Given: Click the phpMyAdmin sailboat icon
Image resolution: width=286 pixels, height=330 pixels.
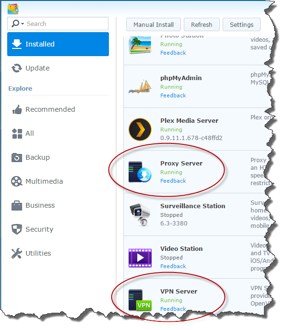Looking at the screenshot, I should (140, 86).
